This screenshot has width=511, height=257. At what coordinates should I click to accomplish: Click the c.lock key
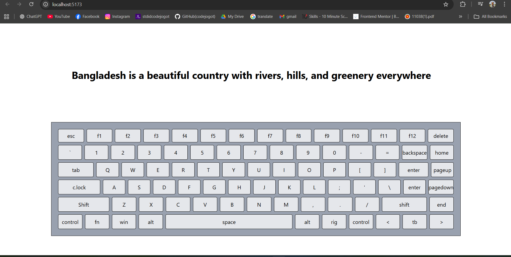pyautogui.click(x=79, y=187)
